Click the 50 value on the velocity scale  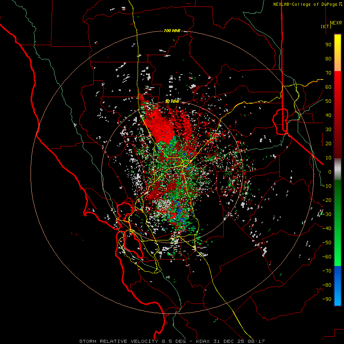328,101
